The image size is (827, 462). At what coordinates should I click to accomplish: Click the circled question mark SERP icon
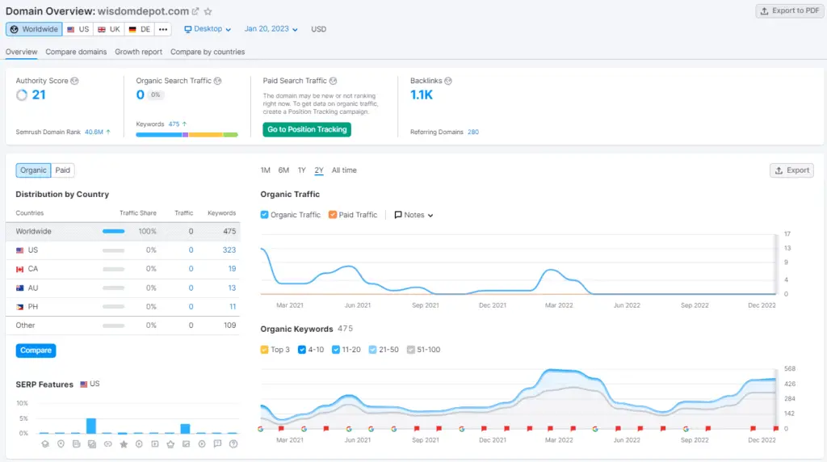tap(233, 444)
